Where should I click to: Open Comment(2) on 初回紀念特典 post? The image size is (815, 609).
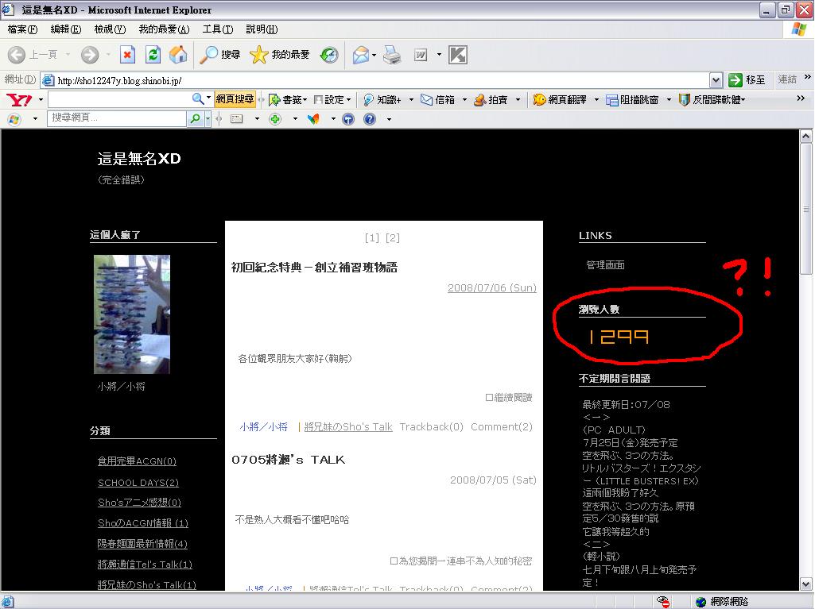(502, 426)
